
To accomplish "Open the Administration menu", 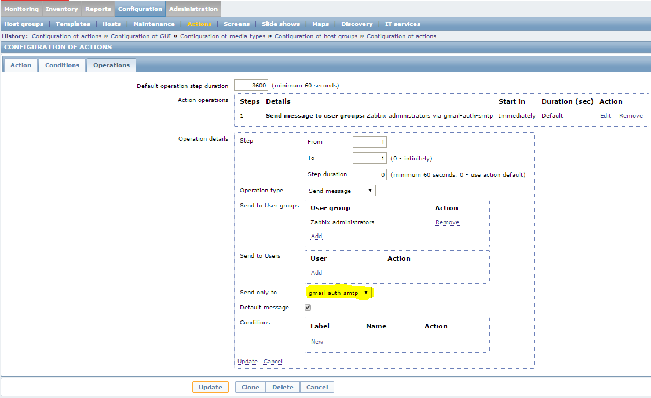I will click(x=193, y=9).
